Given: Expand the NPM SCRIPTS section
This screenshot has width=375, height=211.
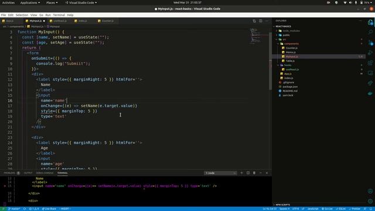Looking at the screenshot, I should click(282, 205).
